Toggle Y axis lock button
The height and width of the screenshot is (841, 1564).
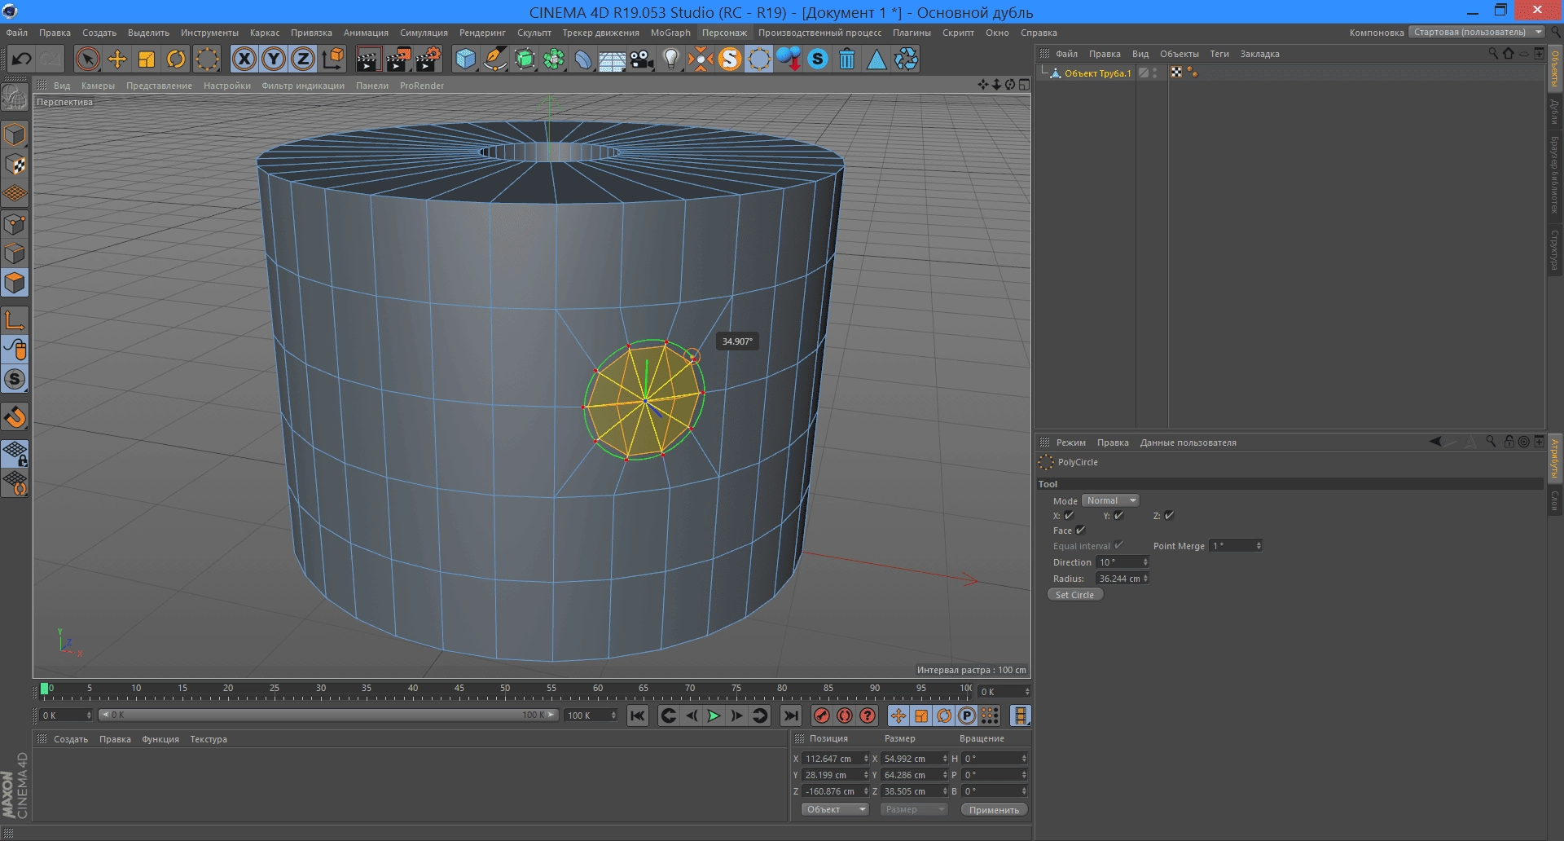point(274,59)
